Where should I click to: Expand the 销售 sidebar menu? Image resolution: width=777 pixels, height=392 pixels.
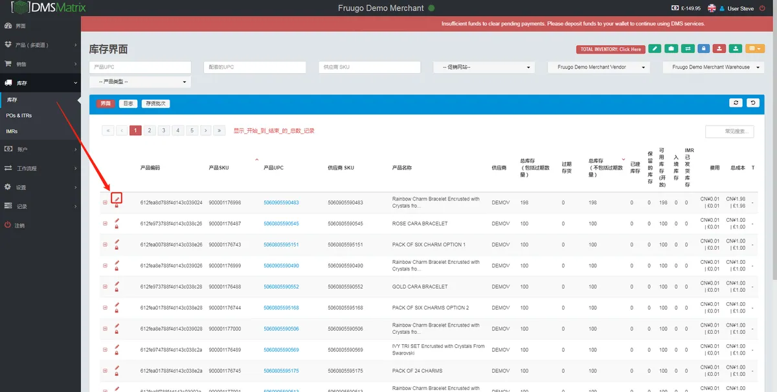pos(40,64)
